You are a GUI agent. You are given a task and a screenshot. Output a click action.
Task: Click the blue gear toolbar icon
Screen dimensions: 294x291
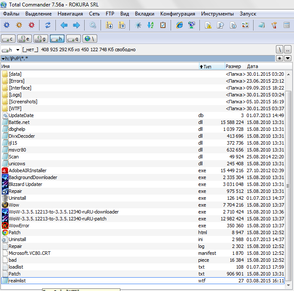point(6,25)
